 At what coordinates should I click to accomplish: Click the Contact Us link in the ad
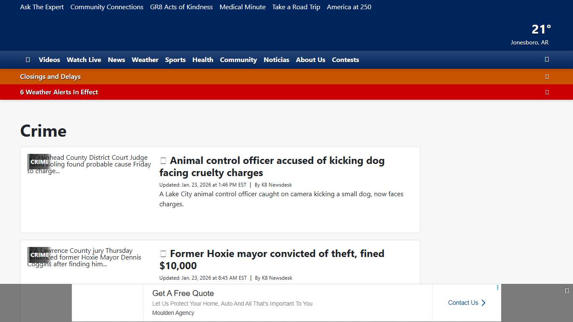pyautogui.click(x=463, y=302)
